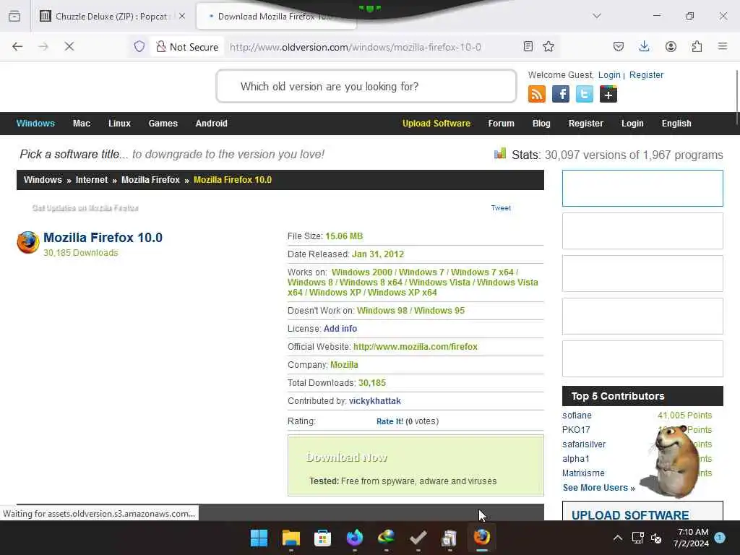Open the Firefox hamburger menu
Image resolution: width=740 pixels, height=555 pixels.
click(x=723, y=46)
